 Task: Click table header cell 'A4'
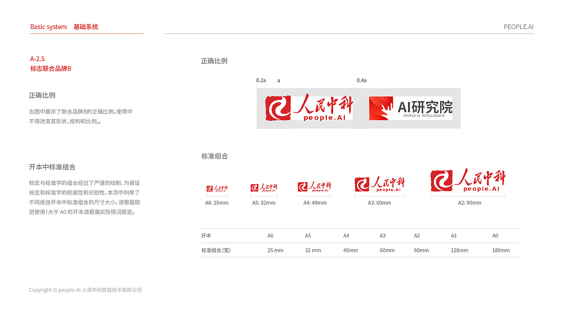[346, 236]
